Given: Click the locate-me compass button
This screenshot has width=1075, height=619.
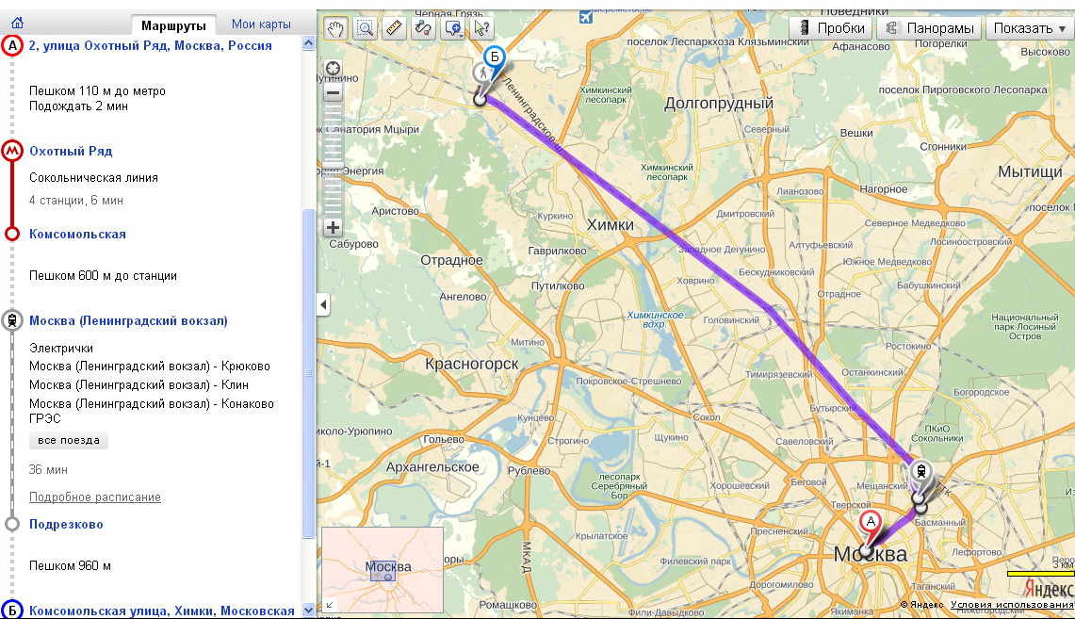Looking at the screenshot, I should pyautogui.click(x=333, y=69).
